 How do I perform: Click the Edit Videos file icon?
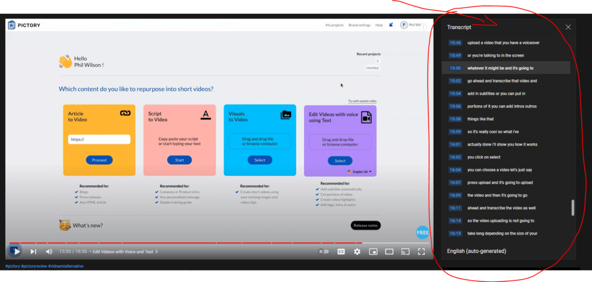(366, 117)
